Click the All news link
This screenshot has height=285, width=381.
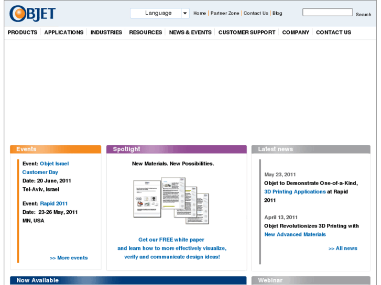(x=343, y=248)
